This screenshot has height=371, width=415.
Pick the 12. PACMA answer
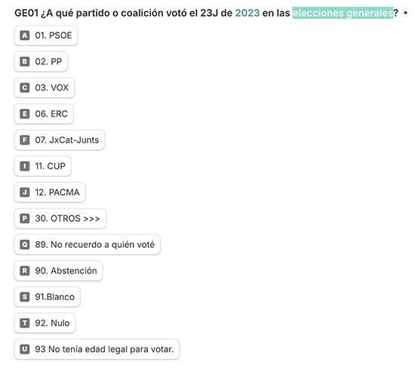50,193
